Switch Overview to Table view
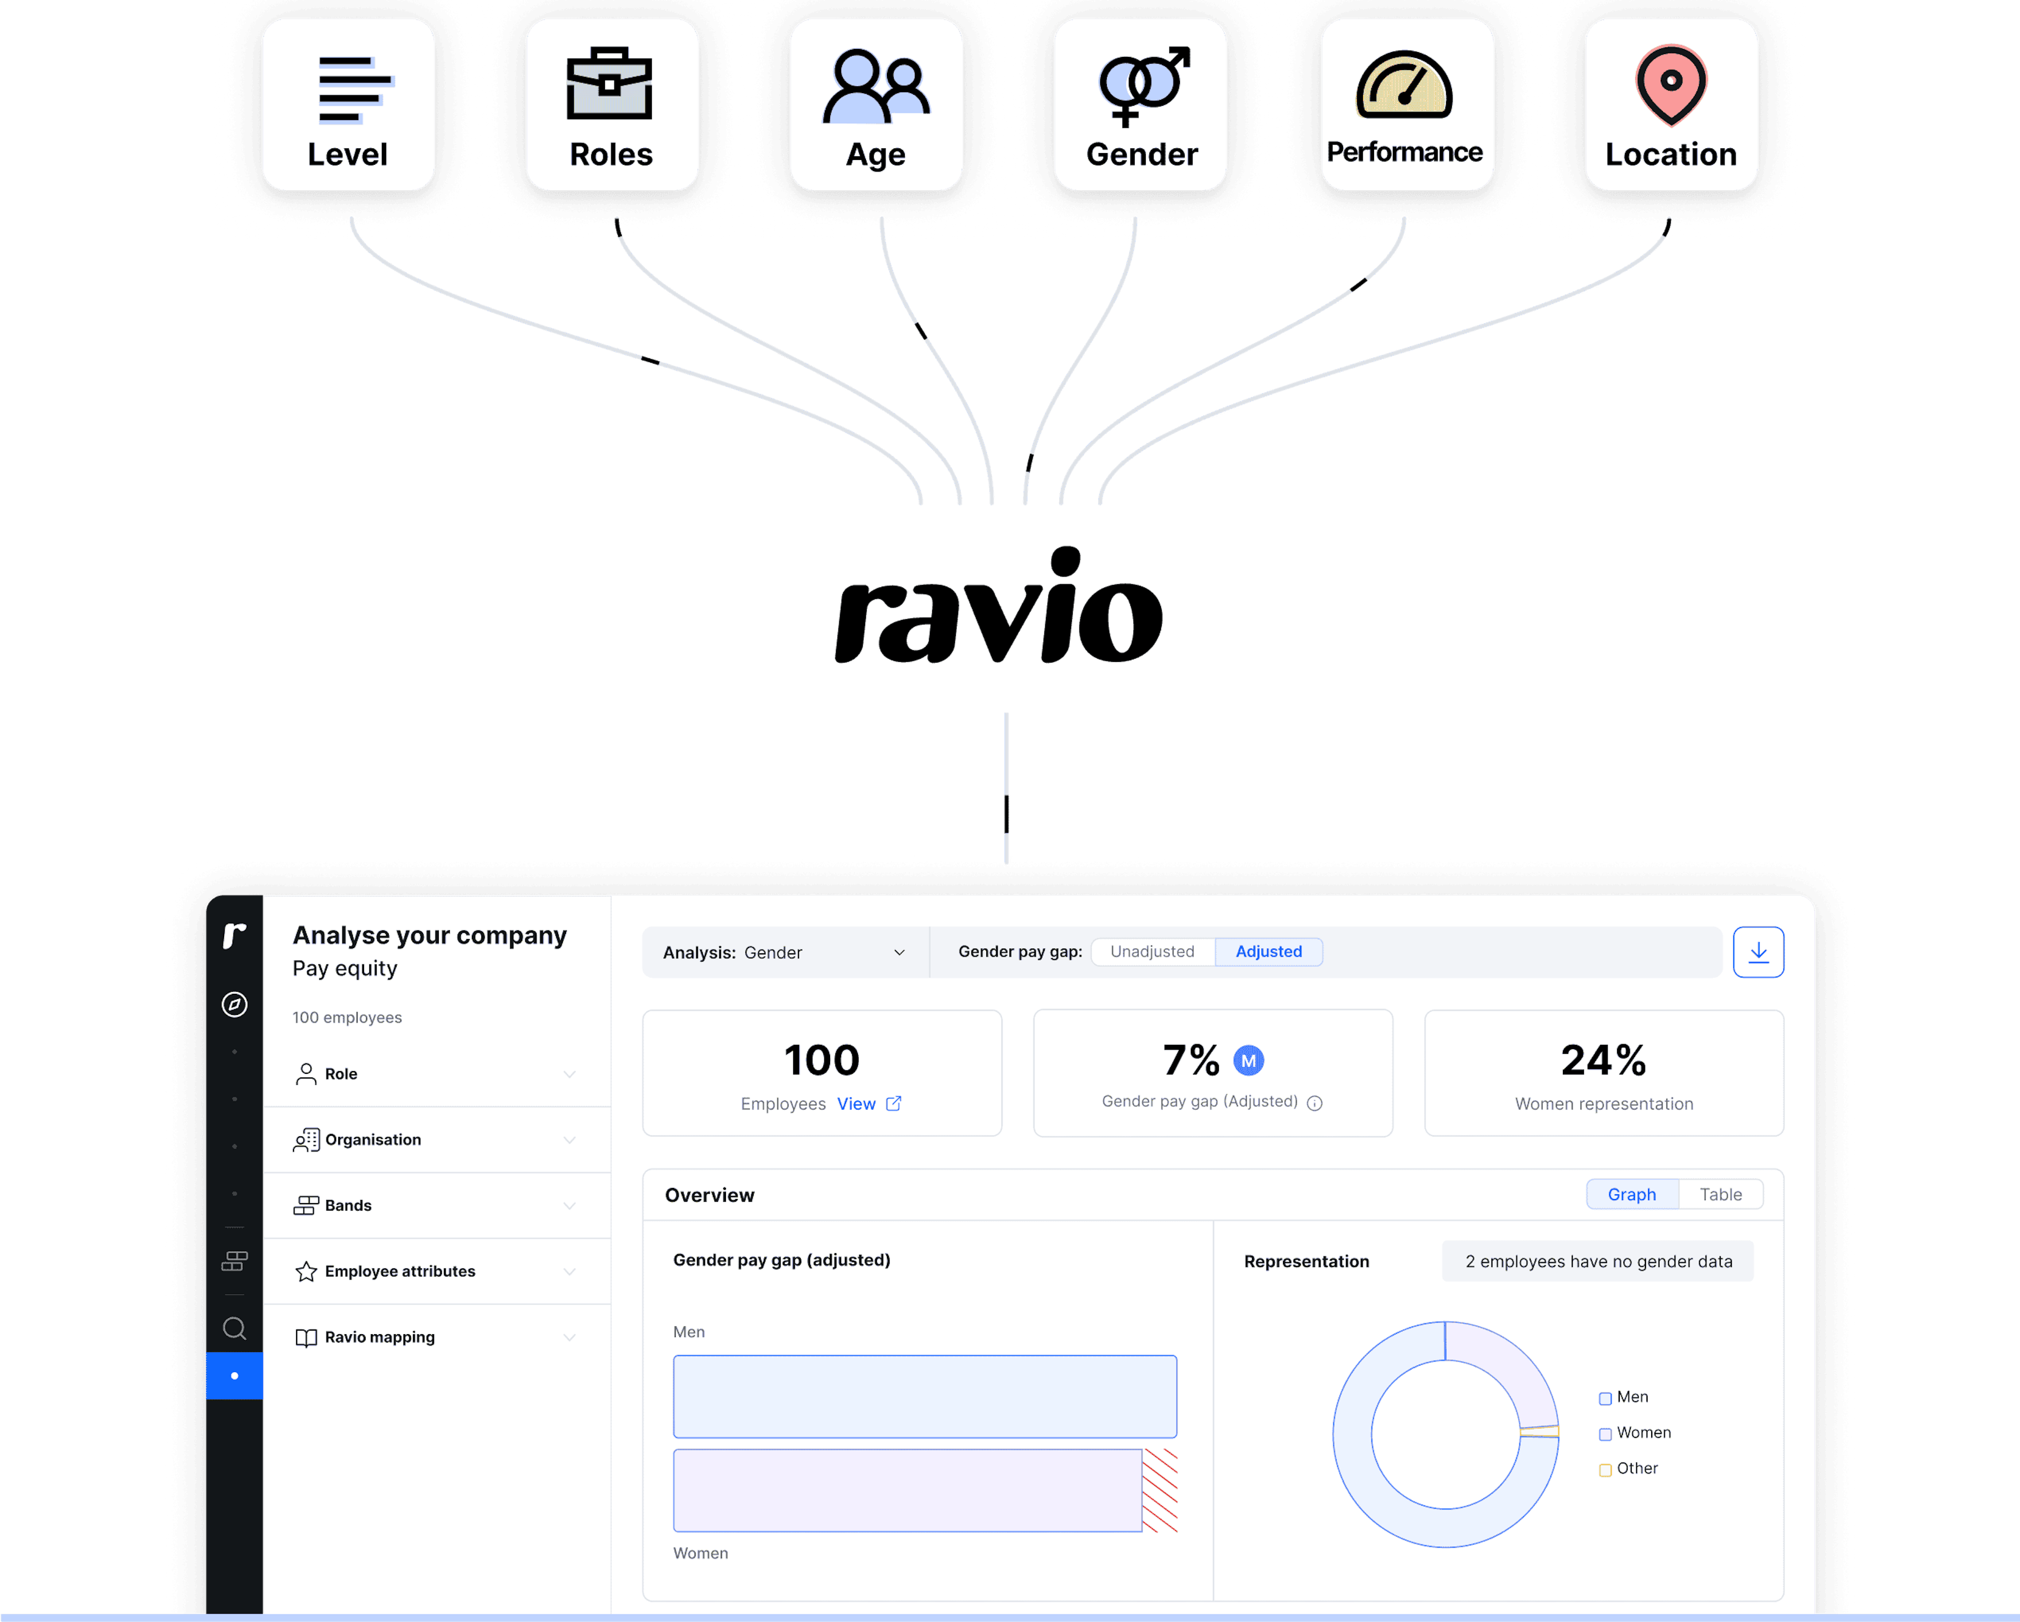Image resolution: width=2020 pixels, height=1622 pixels. coord(1720,1195)
